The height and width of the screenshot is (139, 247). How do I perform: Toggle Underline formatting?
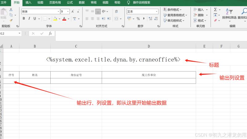click(35, 18)
